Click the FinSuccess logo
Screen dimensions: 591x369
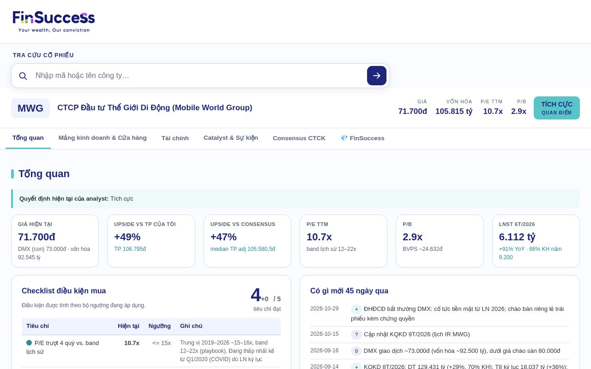(54, 22)
